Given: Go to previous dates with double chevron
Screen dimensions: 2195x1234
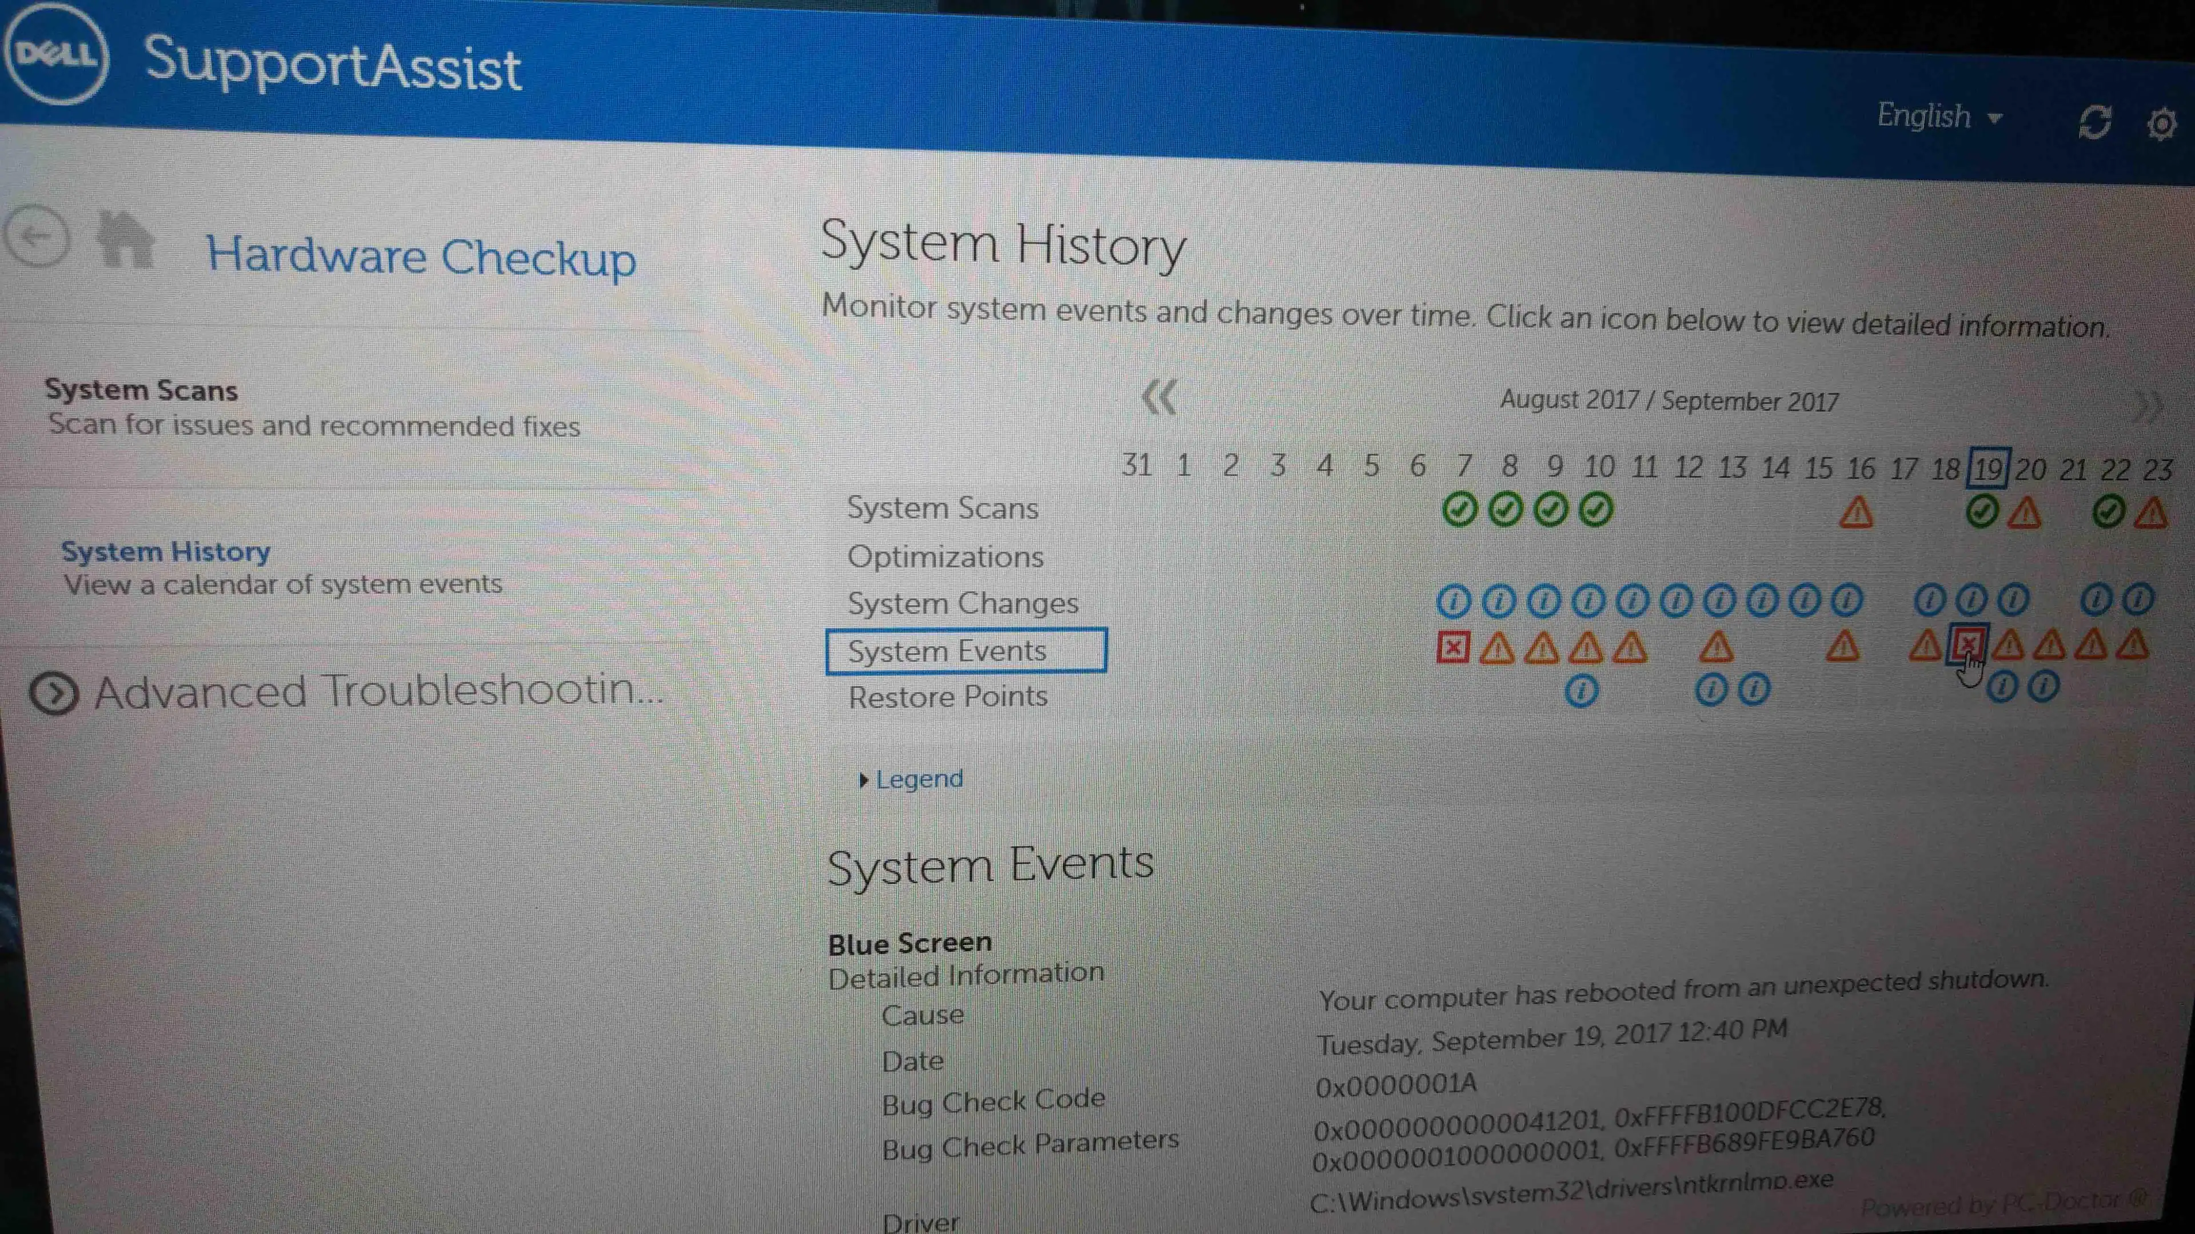Looking at the screenshot, I should click(x=1159, y=397).
